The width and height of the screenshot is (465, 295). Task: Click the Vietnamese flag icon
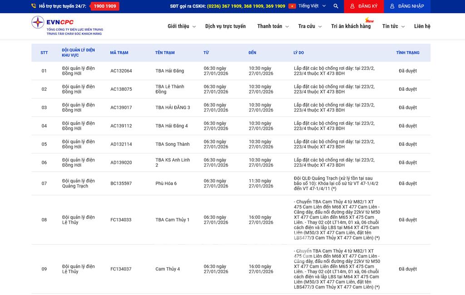[x=292, y=6]
